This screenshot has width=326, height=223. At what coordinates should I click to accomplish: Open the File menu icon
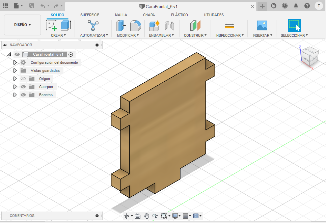coord(17,6)
